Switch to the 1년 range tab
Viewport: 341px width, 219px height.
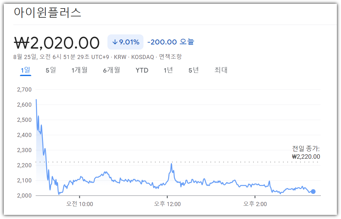(x=168, y=70)
